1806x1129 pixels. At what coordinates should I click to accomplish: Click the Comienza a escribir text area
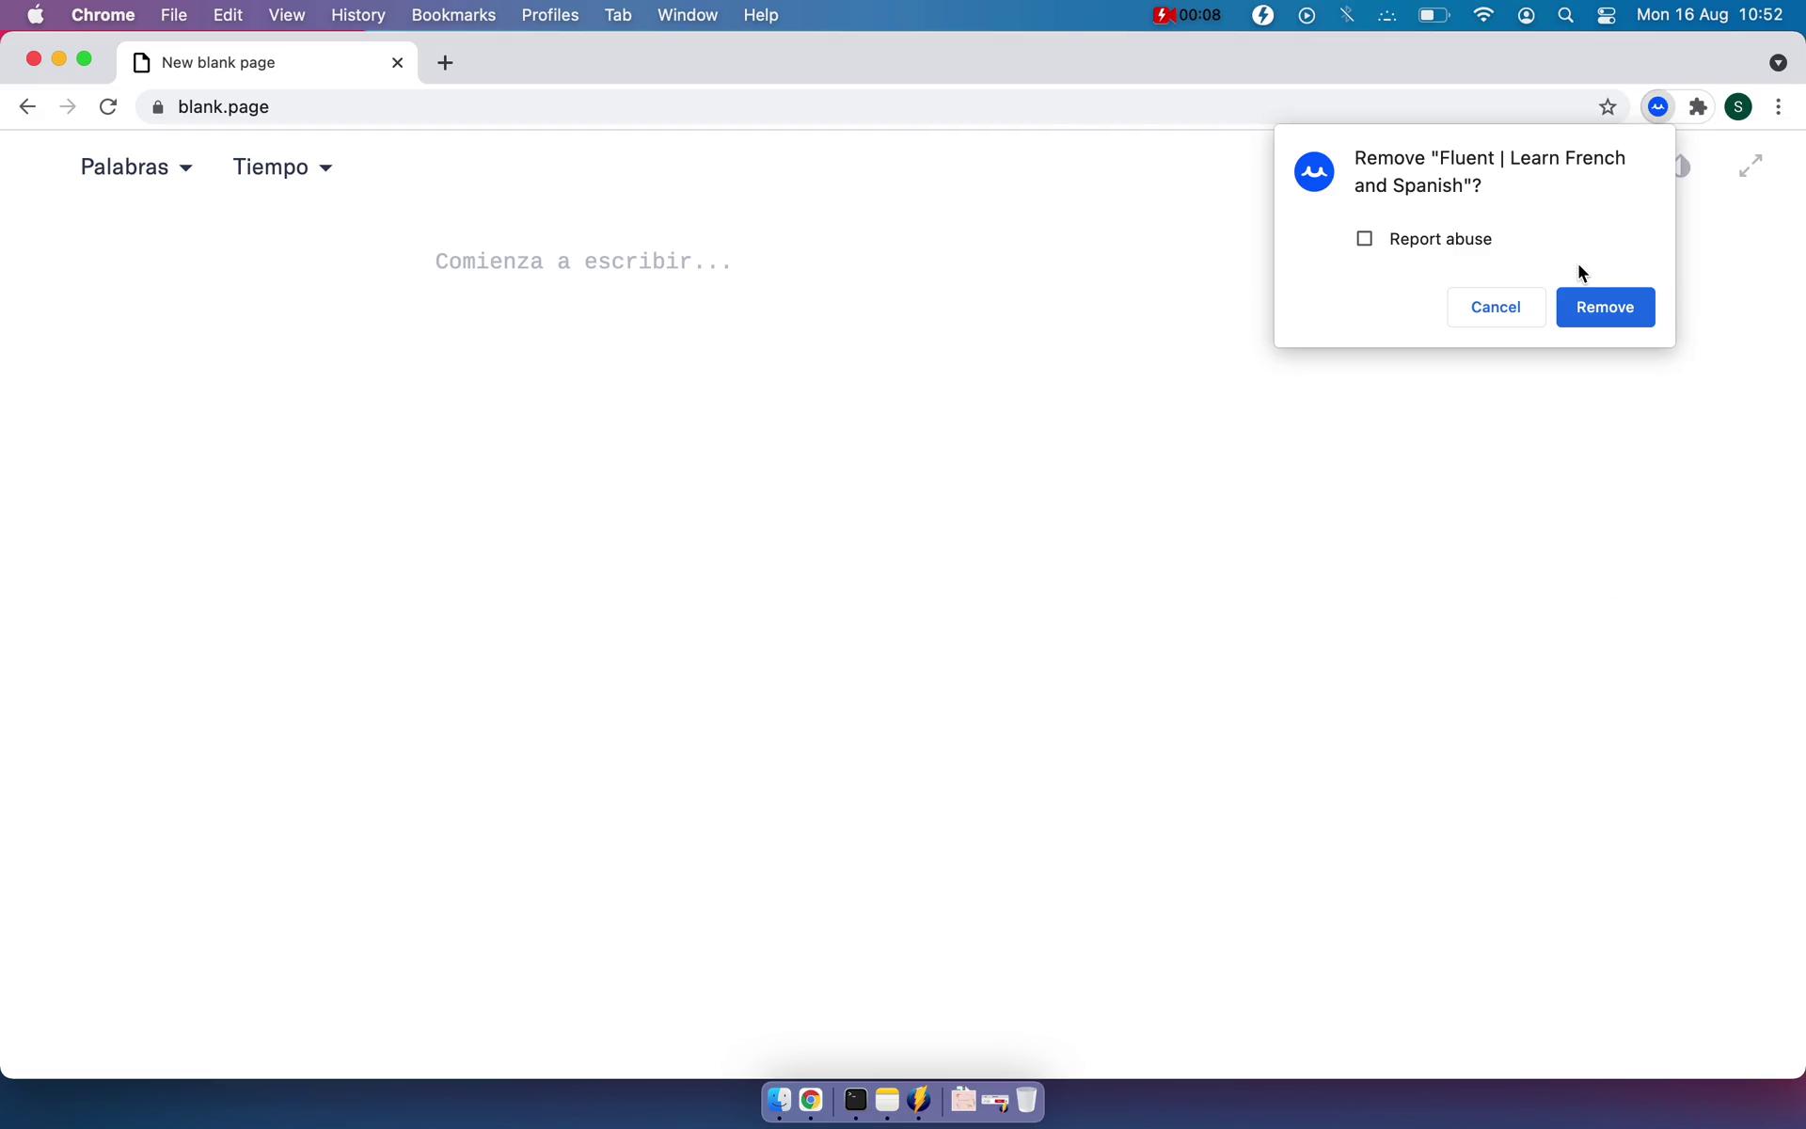coord(583,262)
